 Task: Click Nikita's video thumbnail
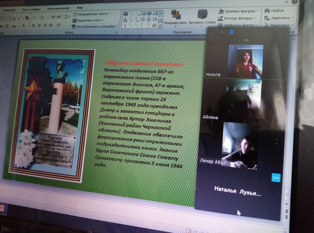[245, 62]
